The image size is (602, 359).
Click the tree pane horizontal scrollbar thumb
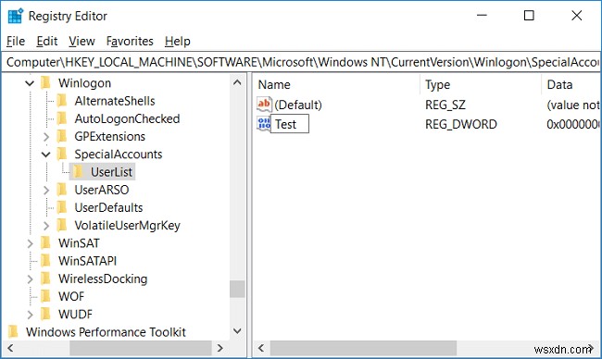tap(141, 348)
